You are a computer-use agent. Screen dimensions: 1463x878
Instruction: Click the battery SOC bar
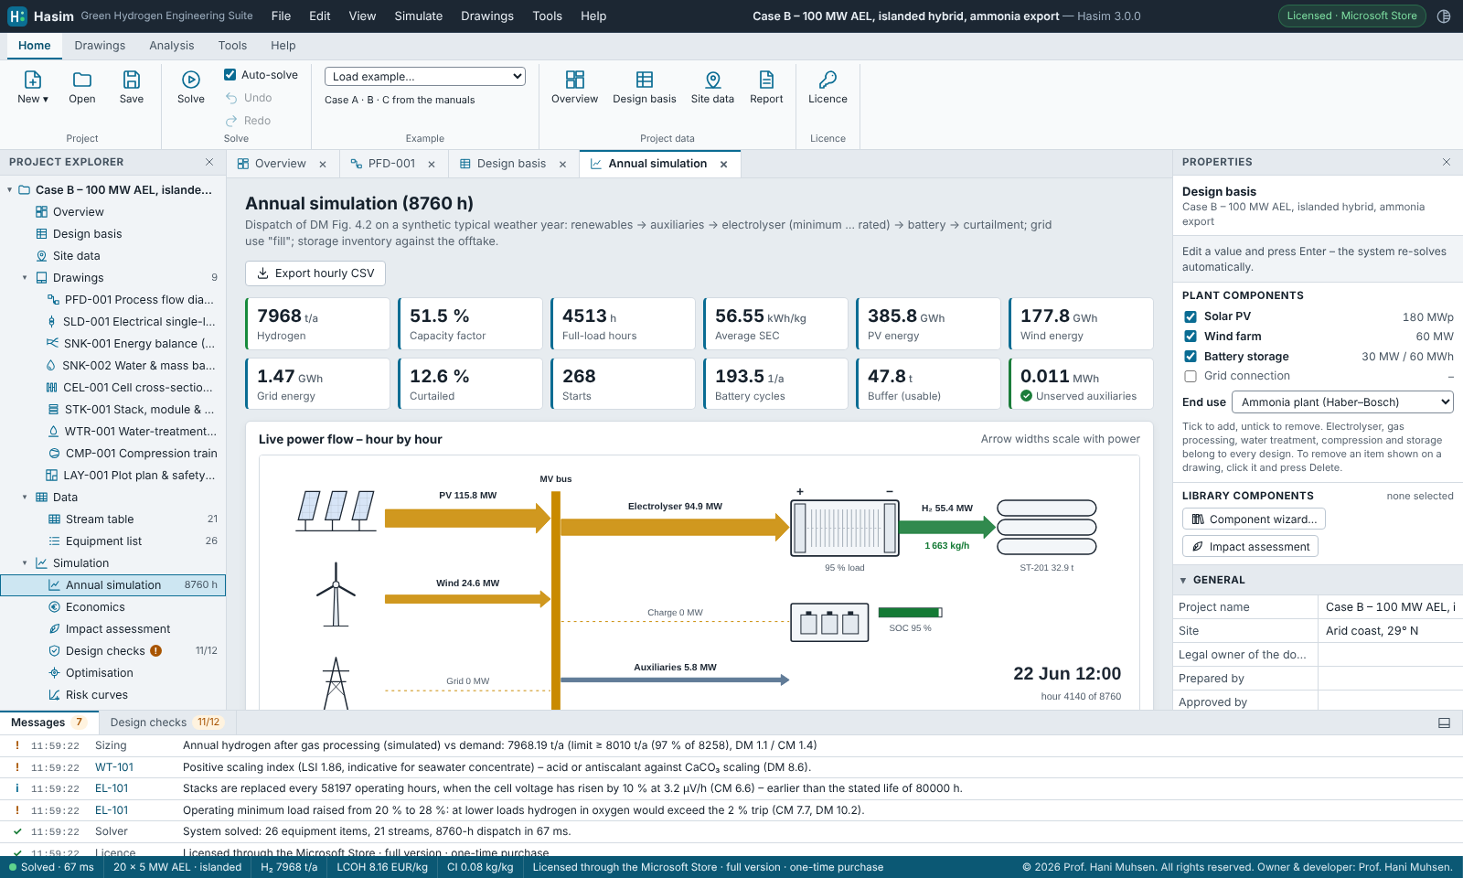(910, 613)
